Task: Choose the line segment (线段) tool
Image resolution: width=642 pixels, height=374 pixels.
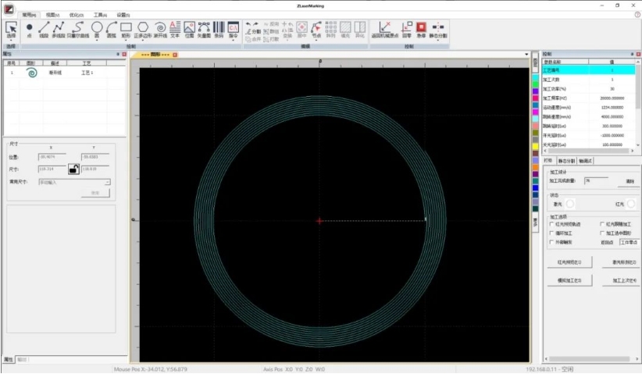Action: click(44, 30)
